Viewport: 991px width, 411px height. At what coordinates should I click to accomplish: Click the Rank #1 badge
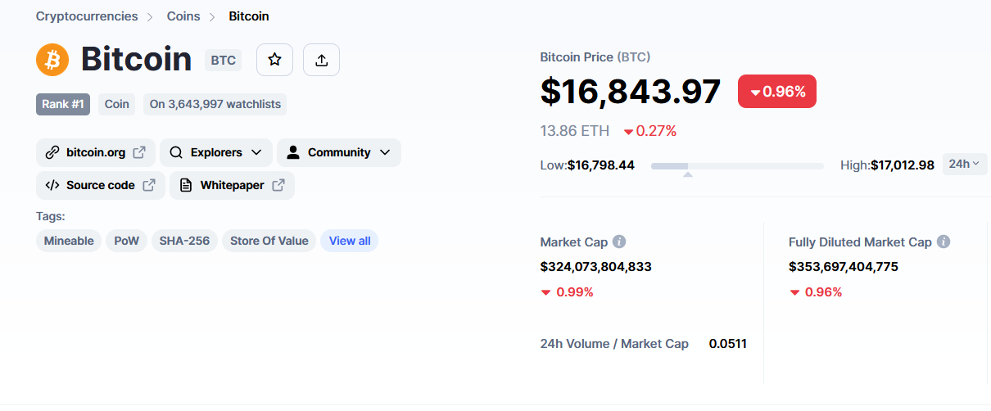click(x=63, y=104)
